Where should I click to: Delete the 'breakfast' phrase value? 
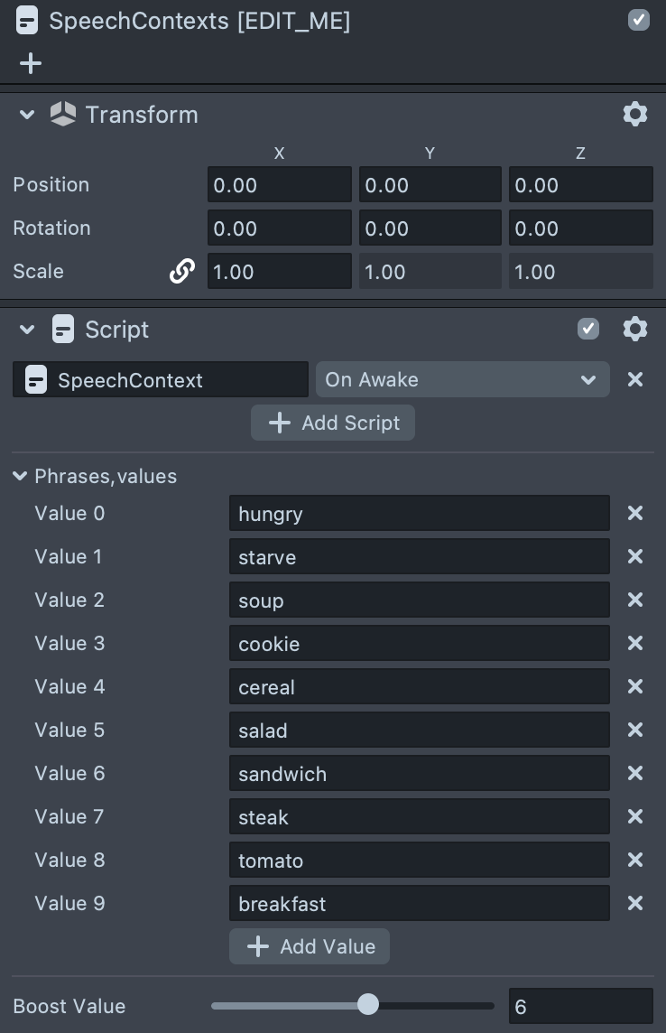[635, 904]
